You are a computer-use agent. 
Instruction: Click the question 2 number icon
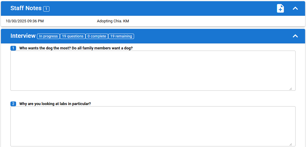(13, 104)
